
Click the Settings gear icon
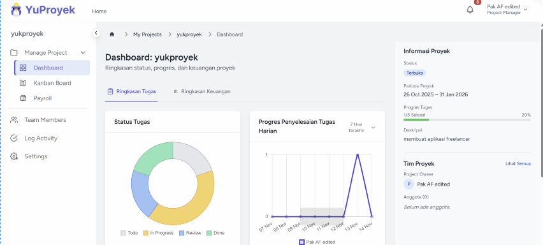point(14,156)
